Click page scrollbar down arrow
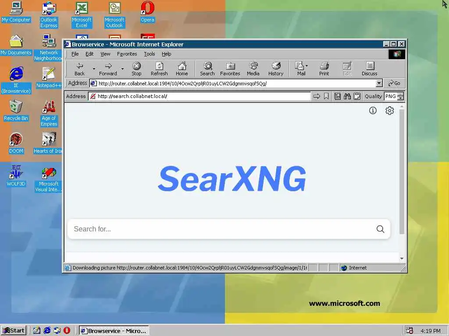This screenshot has width=449, height=336. pyautogui.click(x=402, y=259)
